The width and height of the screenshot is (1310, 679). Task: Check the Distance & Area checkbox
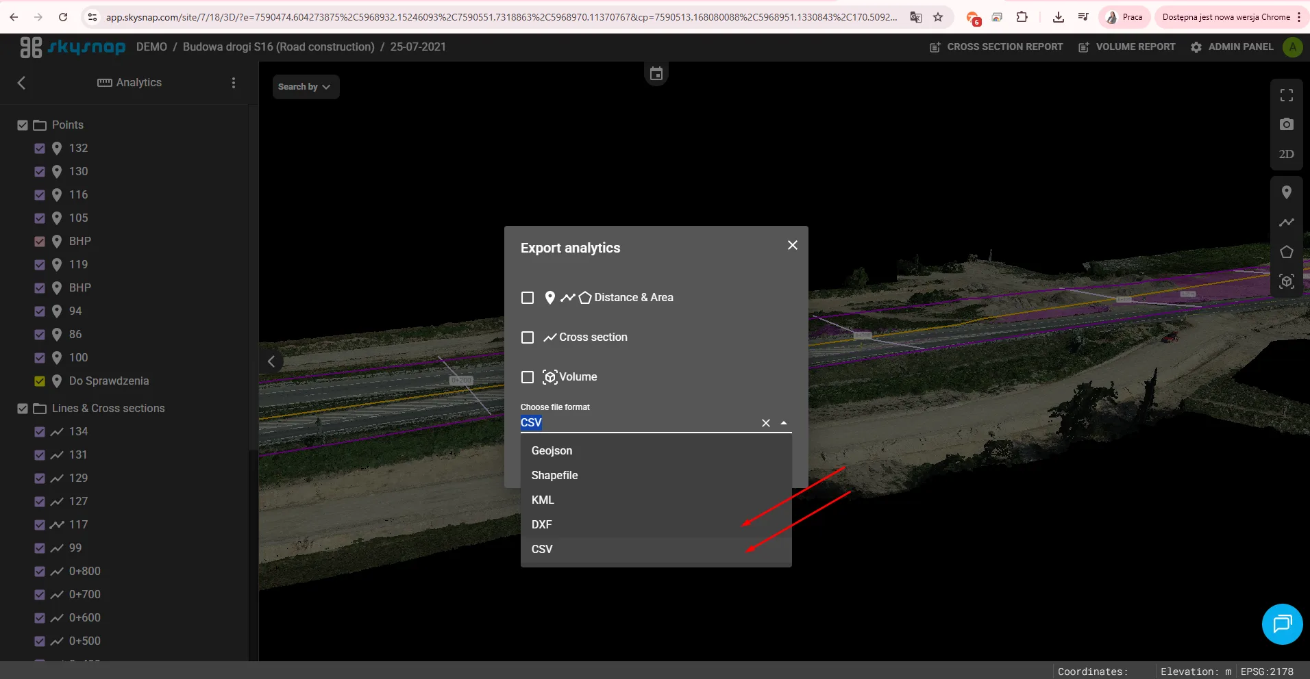[x=528, y=298]
